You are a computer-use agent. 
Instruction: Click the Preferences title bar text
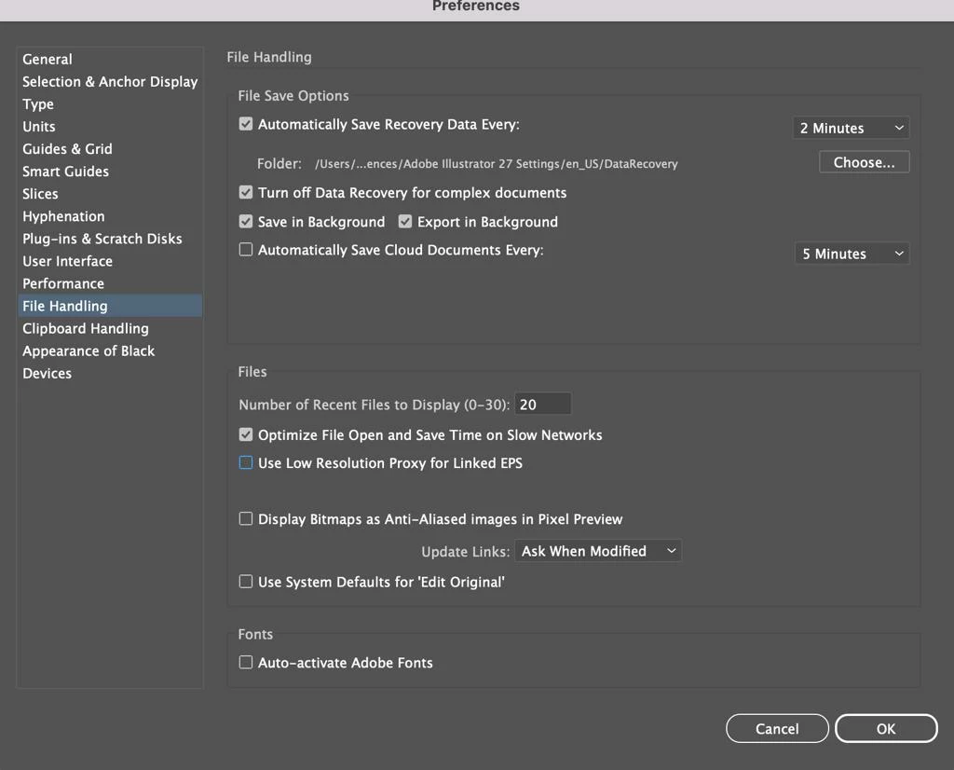point(476,7)
